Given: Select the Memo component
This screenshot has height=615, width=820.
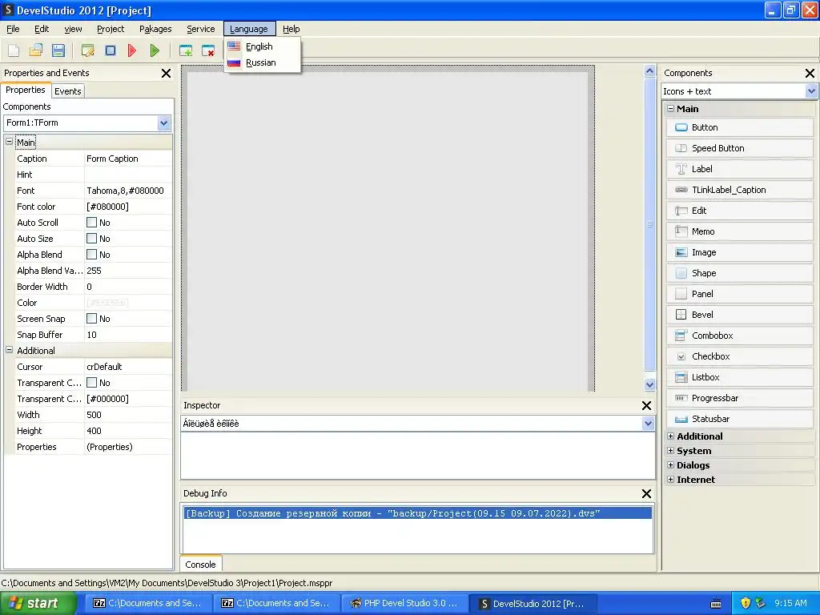Looking at the screenshot, I should coord(739,231).
